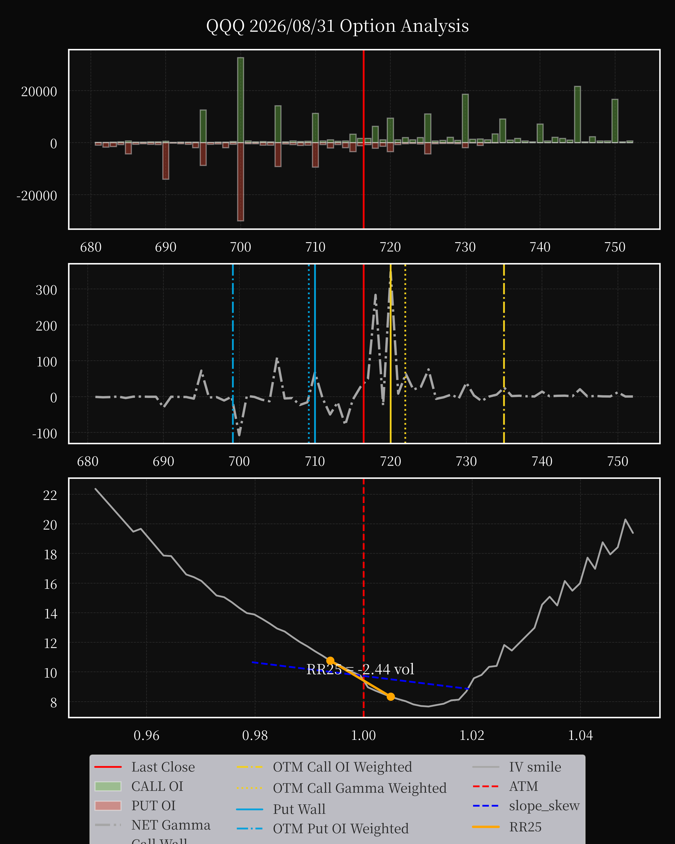Click the green call OI bar at strike 730
This screenshot has height=844, width=675.
coord(465,119)
